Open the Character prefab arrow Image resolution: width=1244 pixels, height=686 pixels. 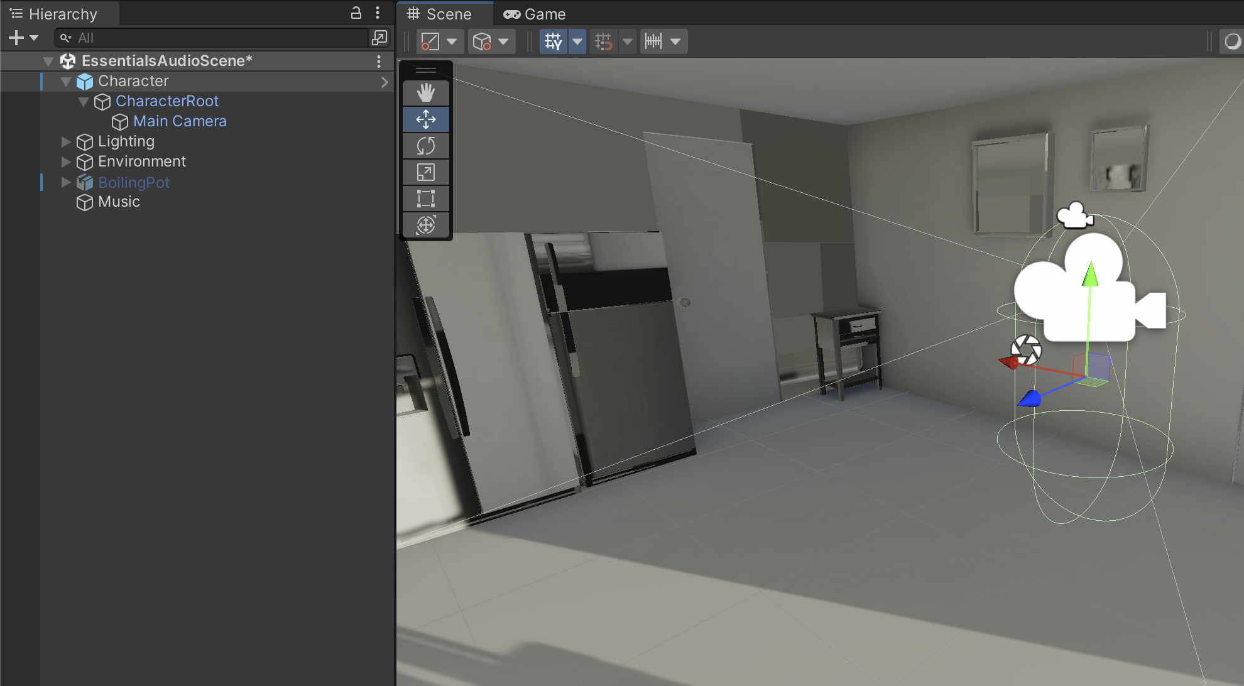coord(385,82)
